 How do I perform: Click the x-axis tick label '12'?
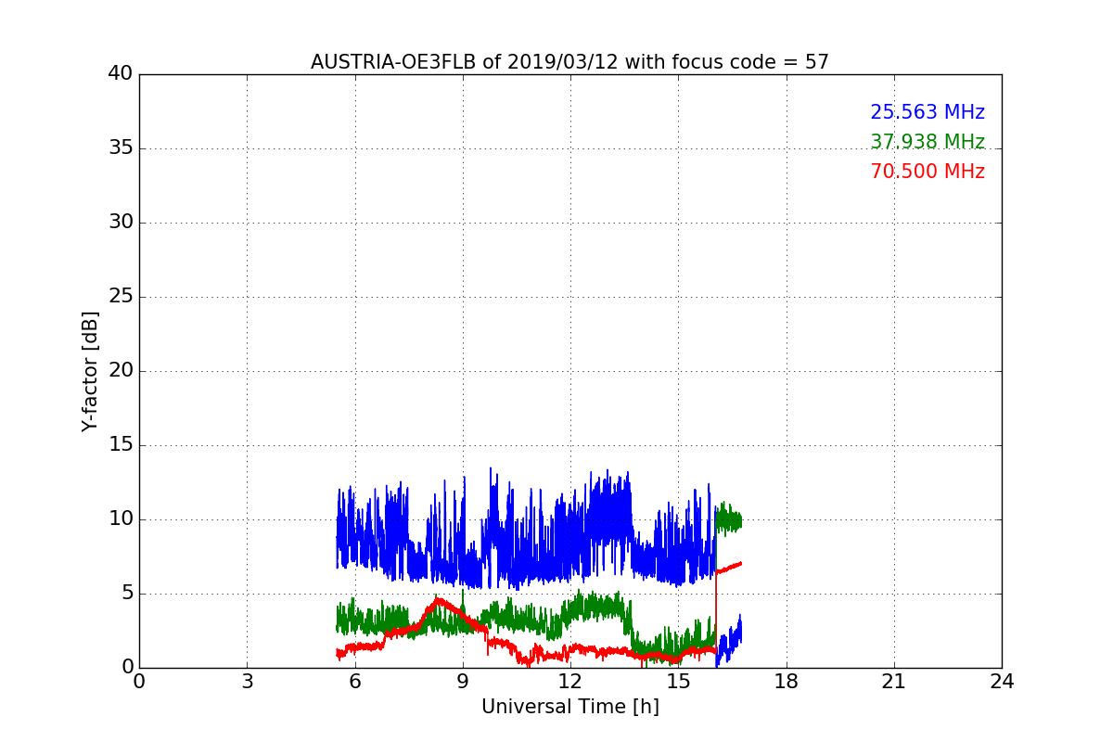pyautogui.click(x=570, y=682)
